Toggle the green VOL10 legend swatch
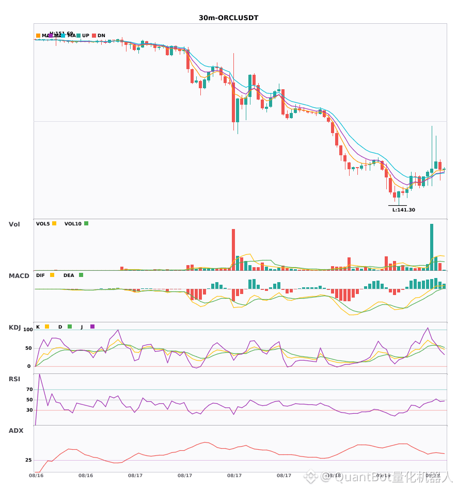Viewport: 457px width, 490px height. click(x=86, y=223)
